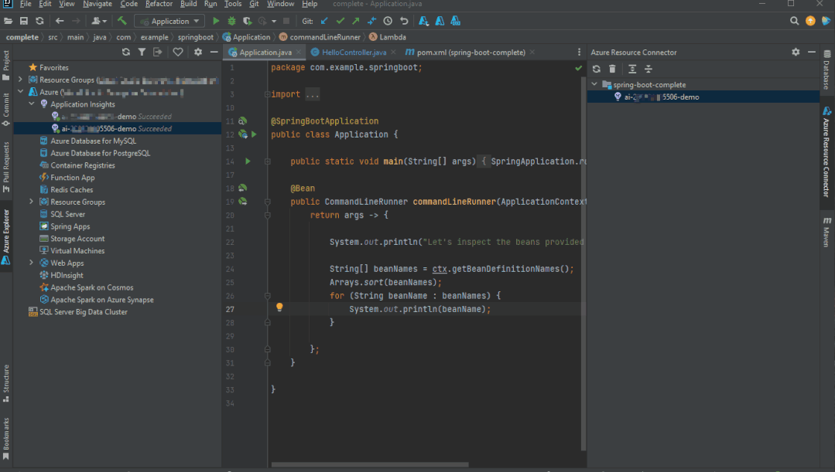Open project folder icon in toolbar
Screen dimensions: 835x472
pyautogui.click(x=8, y=22)
